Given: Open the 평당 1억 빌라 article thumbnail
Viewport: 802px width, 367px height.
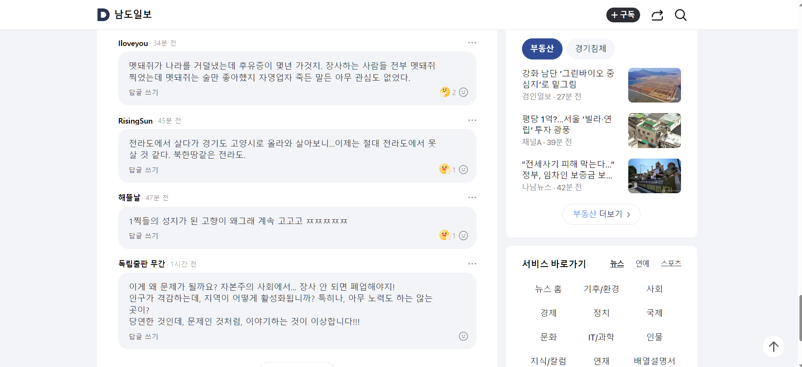Looking at the screenshot, I should point(654,130).
